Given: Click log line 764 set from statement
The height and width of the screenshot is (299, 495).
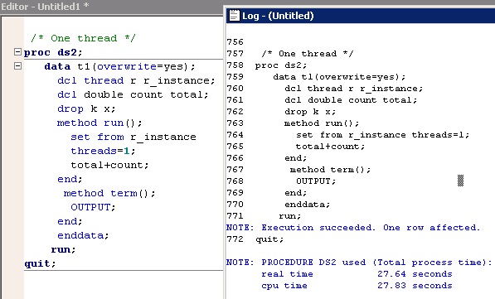Looking at the screenshot, I should tap(382, 135).
